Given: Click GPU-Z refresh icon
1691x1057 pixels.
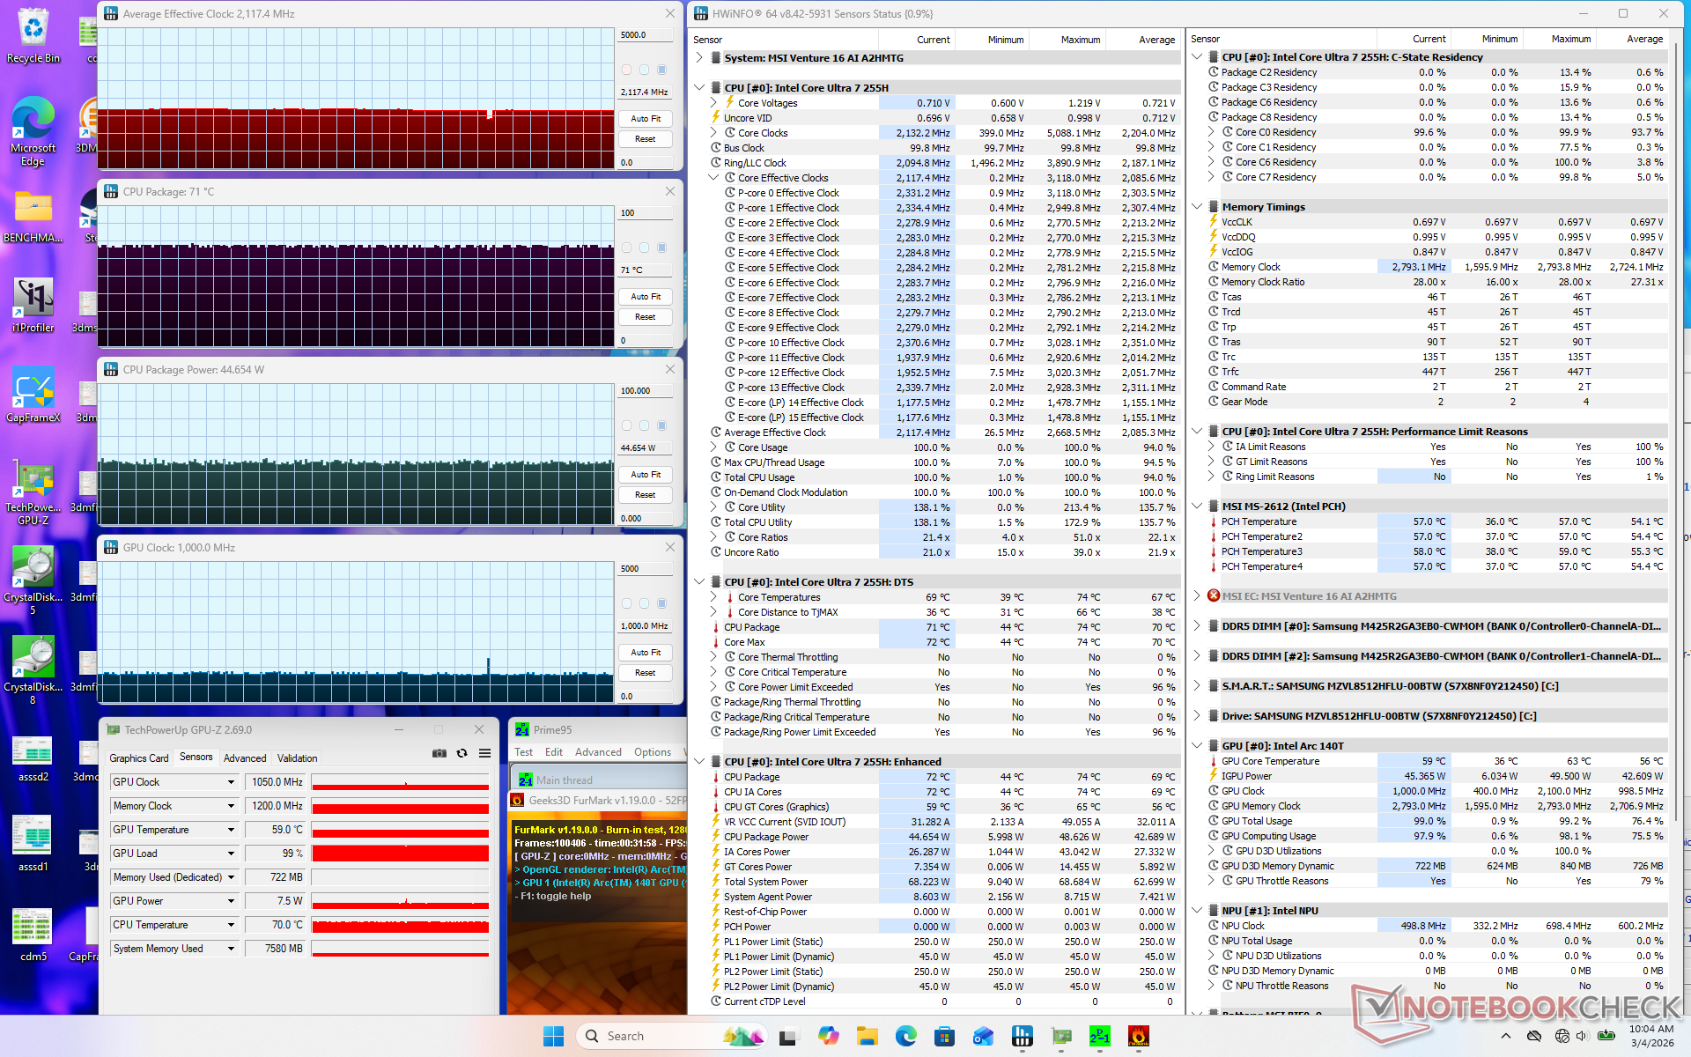Looking at the screenshot, I should click(x=462, y=754).
